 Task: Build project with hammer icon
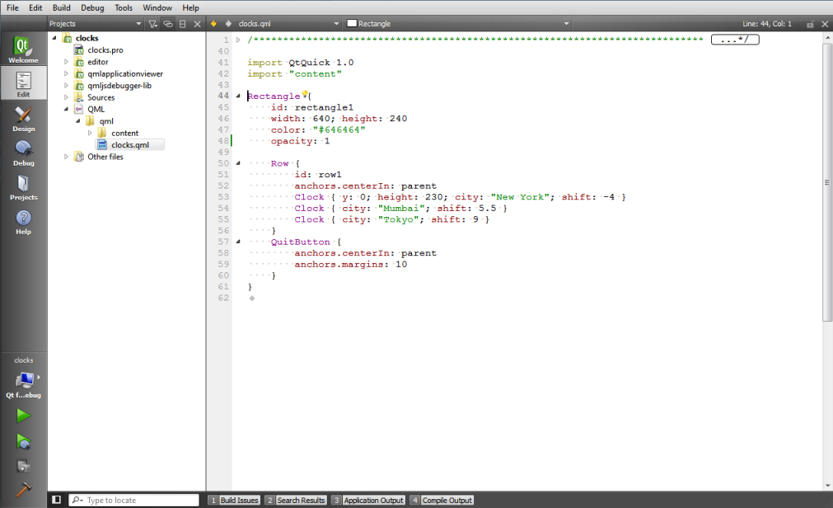point(23,489)
